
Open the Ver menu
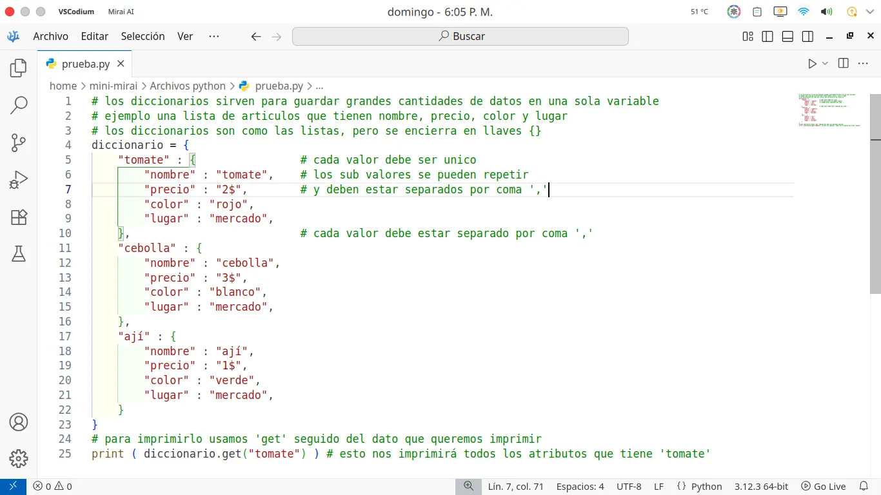point(185,37)
